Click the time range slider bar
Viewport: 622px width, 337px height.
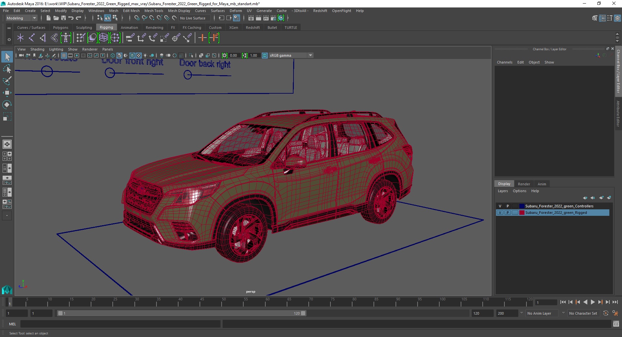[x=181, y=313]
